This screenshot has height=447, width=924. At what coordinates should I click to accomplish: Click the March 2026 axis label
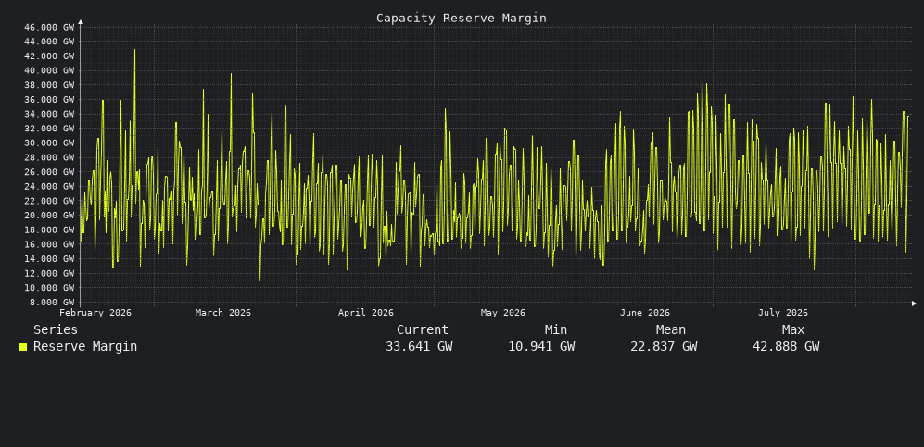tap(223, 312)
